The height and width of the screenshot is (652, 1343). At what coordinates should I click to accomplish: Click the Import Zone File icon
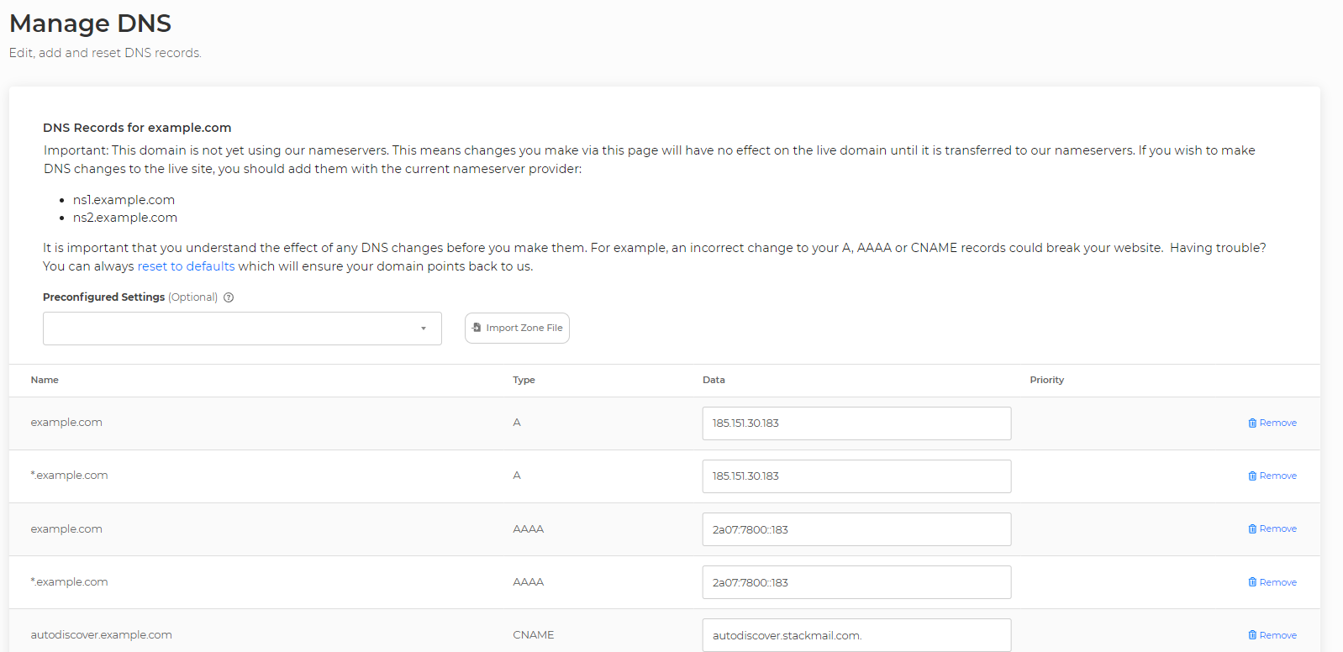click(477, 328)
